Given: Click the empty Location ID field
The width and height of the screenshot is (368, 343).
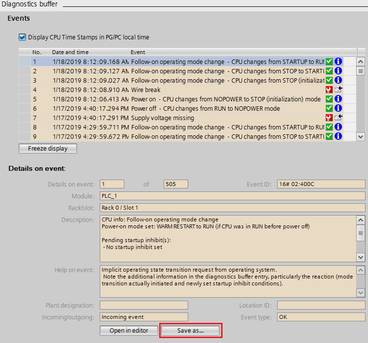Looking at the screenshot, I should tap(321, 305).
